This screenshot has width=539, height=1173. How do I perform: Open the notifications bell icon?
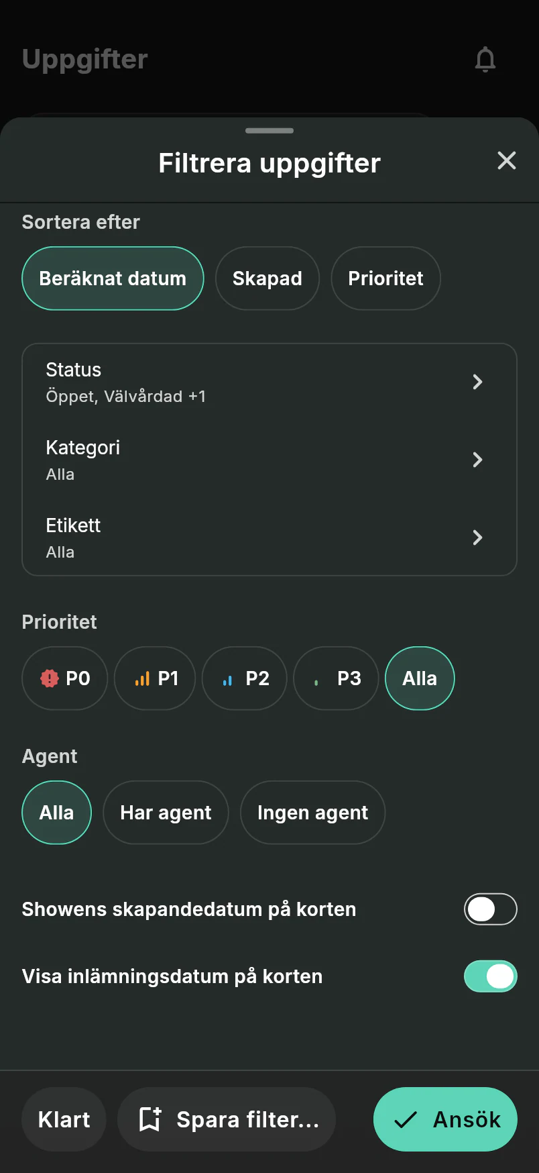pos(485,60)
